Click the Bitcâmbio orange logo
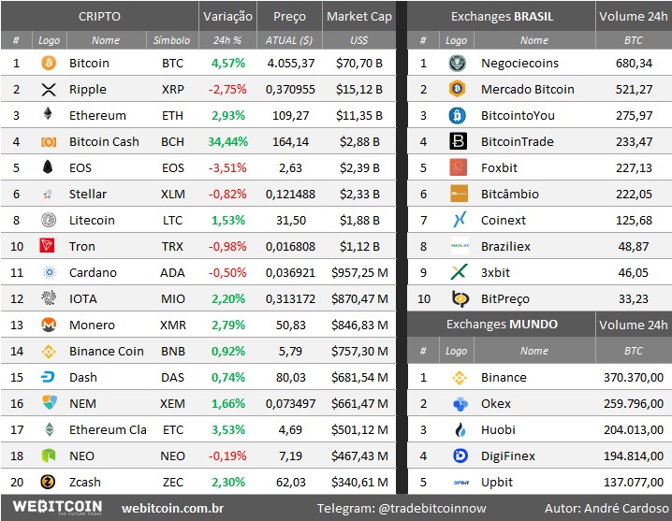The height and width of the screenshot is (521, 672). pyautogui.click(x=459, y=194)
